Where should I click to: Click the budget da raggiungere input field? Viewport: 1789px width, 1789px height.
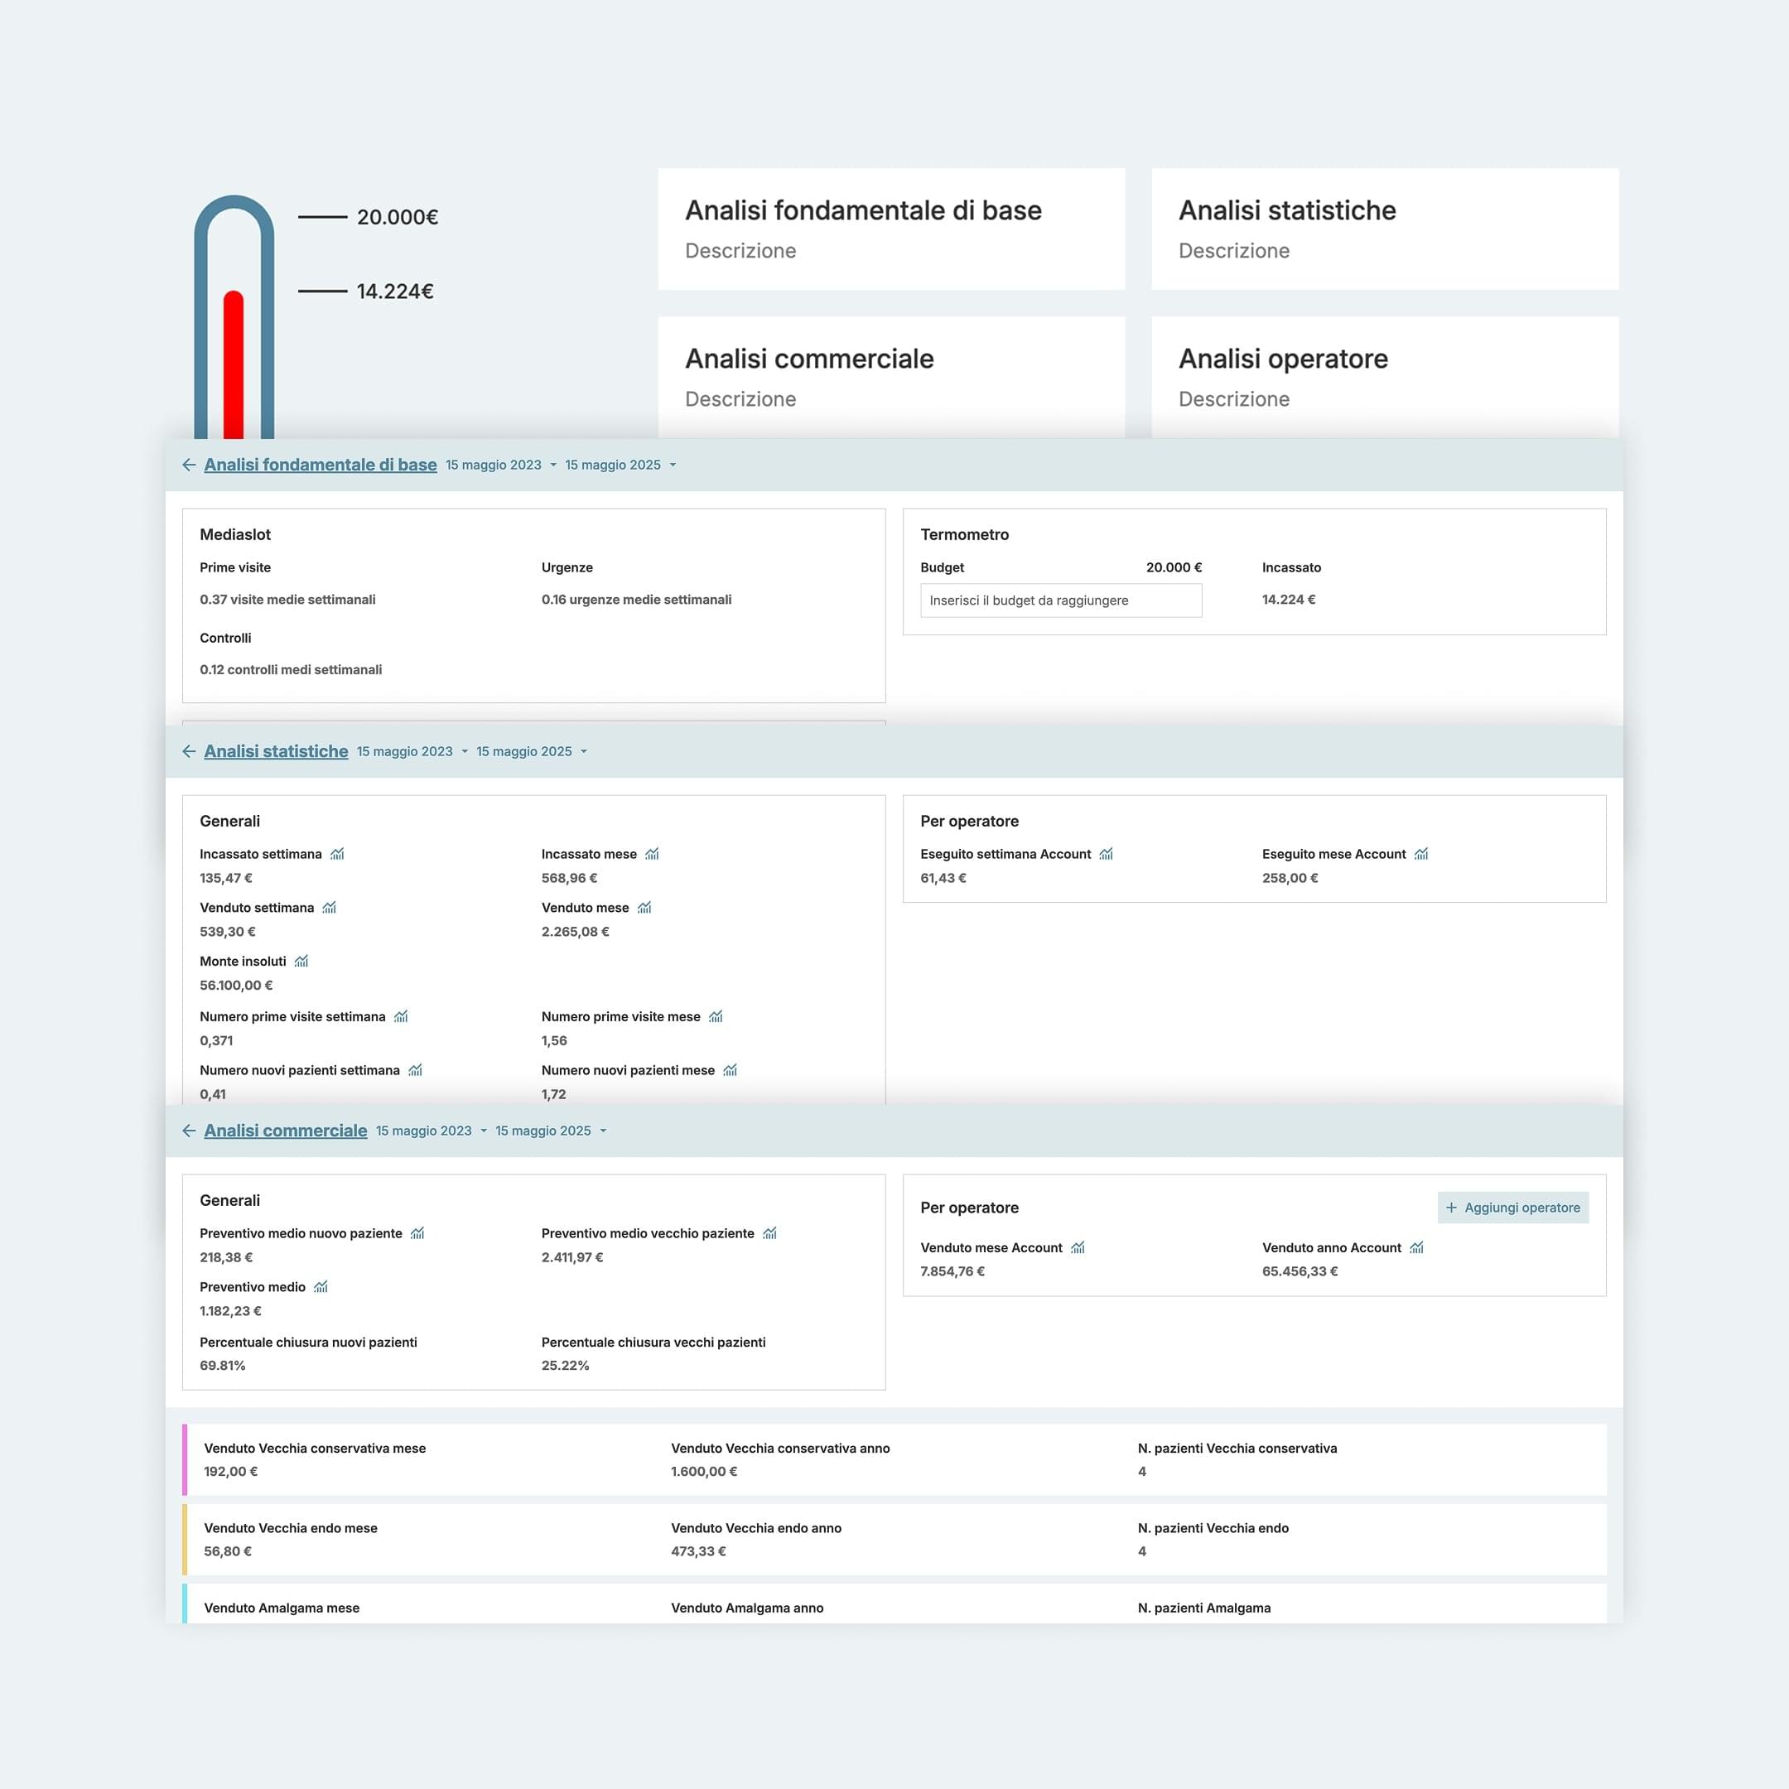click(1060, 600)
